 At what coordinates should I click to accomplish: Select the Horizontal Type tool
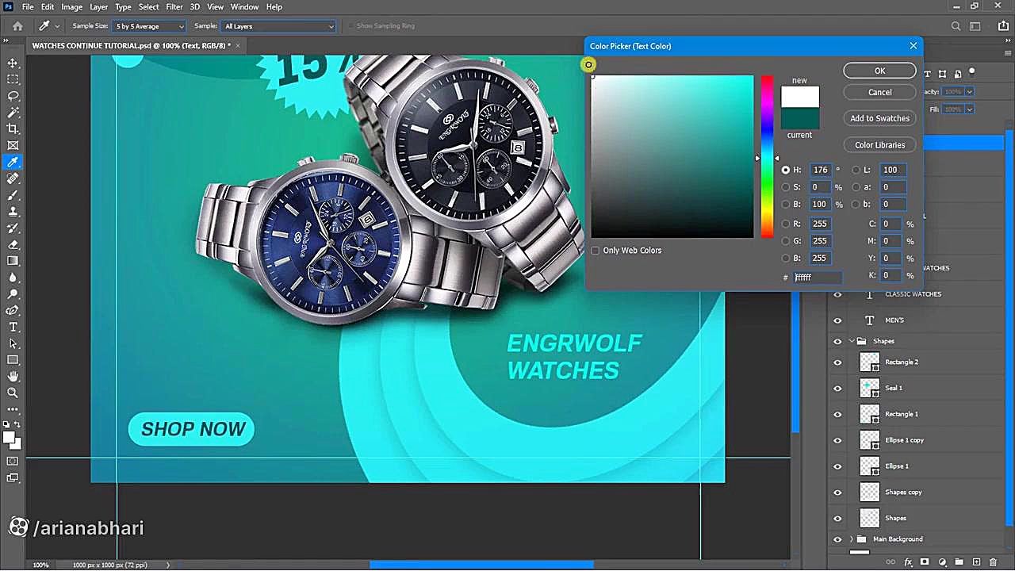click(13, 328)
